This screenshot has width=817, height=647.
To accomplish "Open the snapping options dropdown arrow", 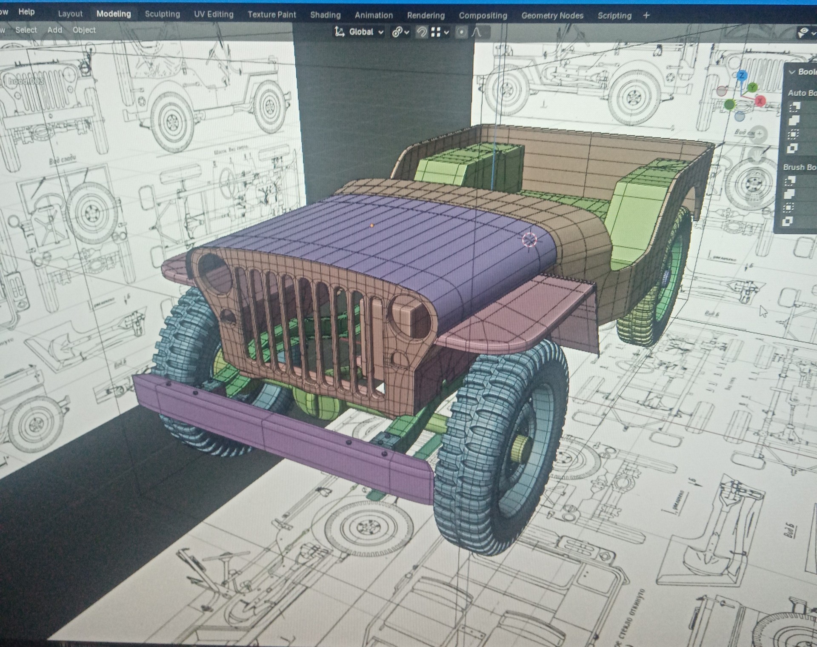I will [446, 32].
